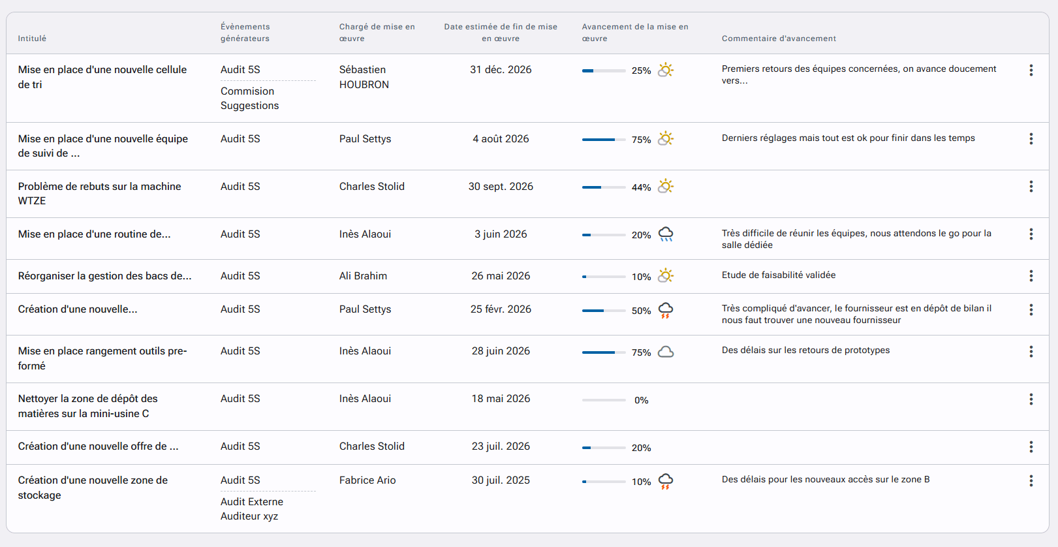
Task: Click the storm cloud icon at 50% progress
Action: 665,311
